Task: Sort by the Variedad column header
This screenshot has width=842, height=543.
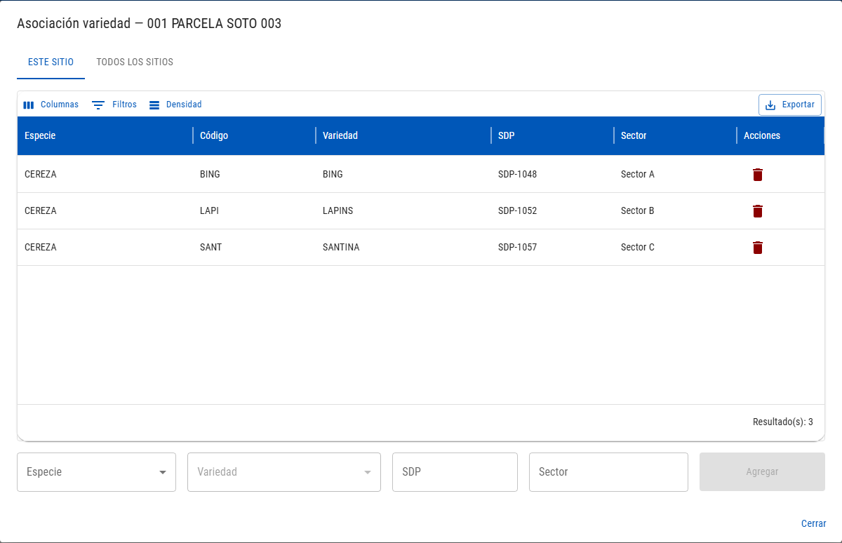Action: pos(403,135)
